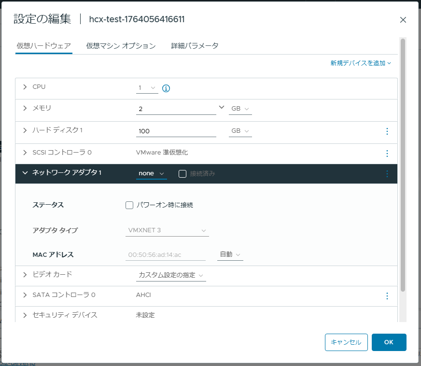Open the VMXNET 3 adapter type dropdown
Screen dimensions: 421x366
(x=167, y=230)
